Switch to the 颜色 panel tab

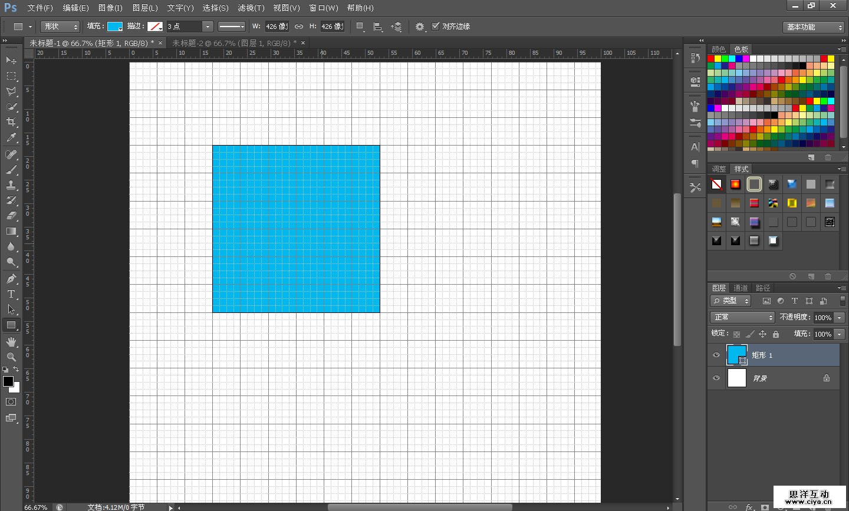tap(718, 49)
